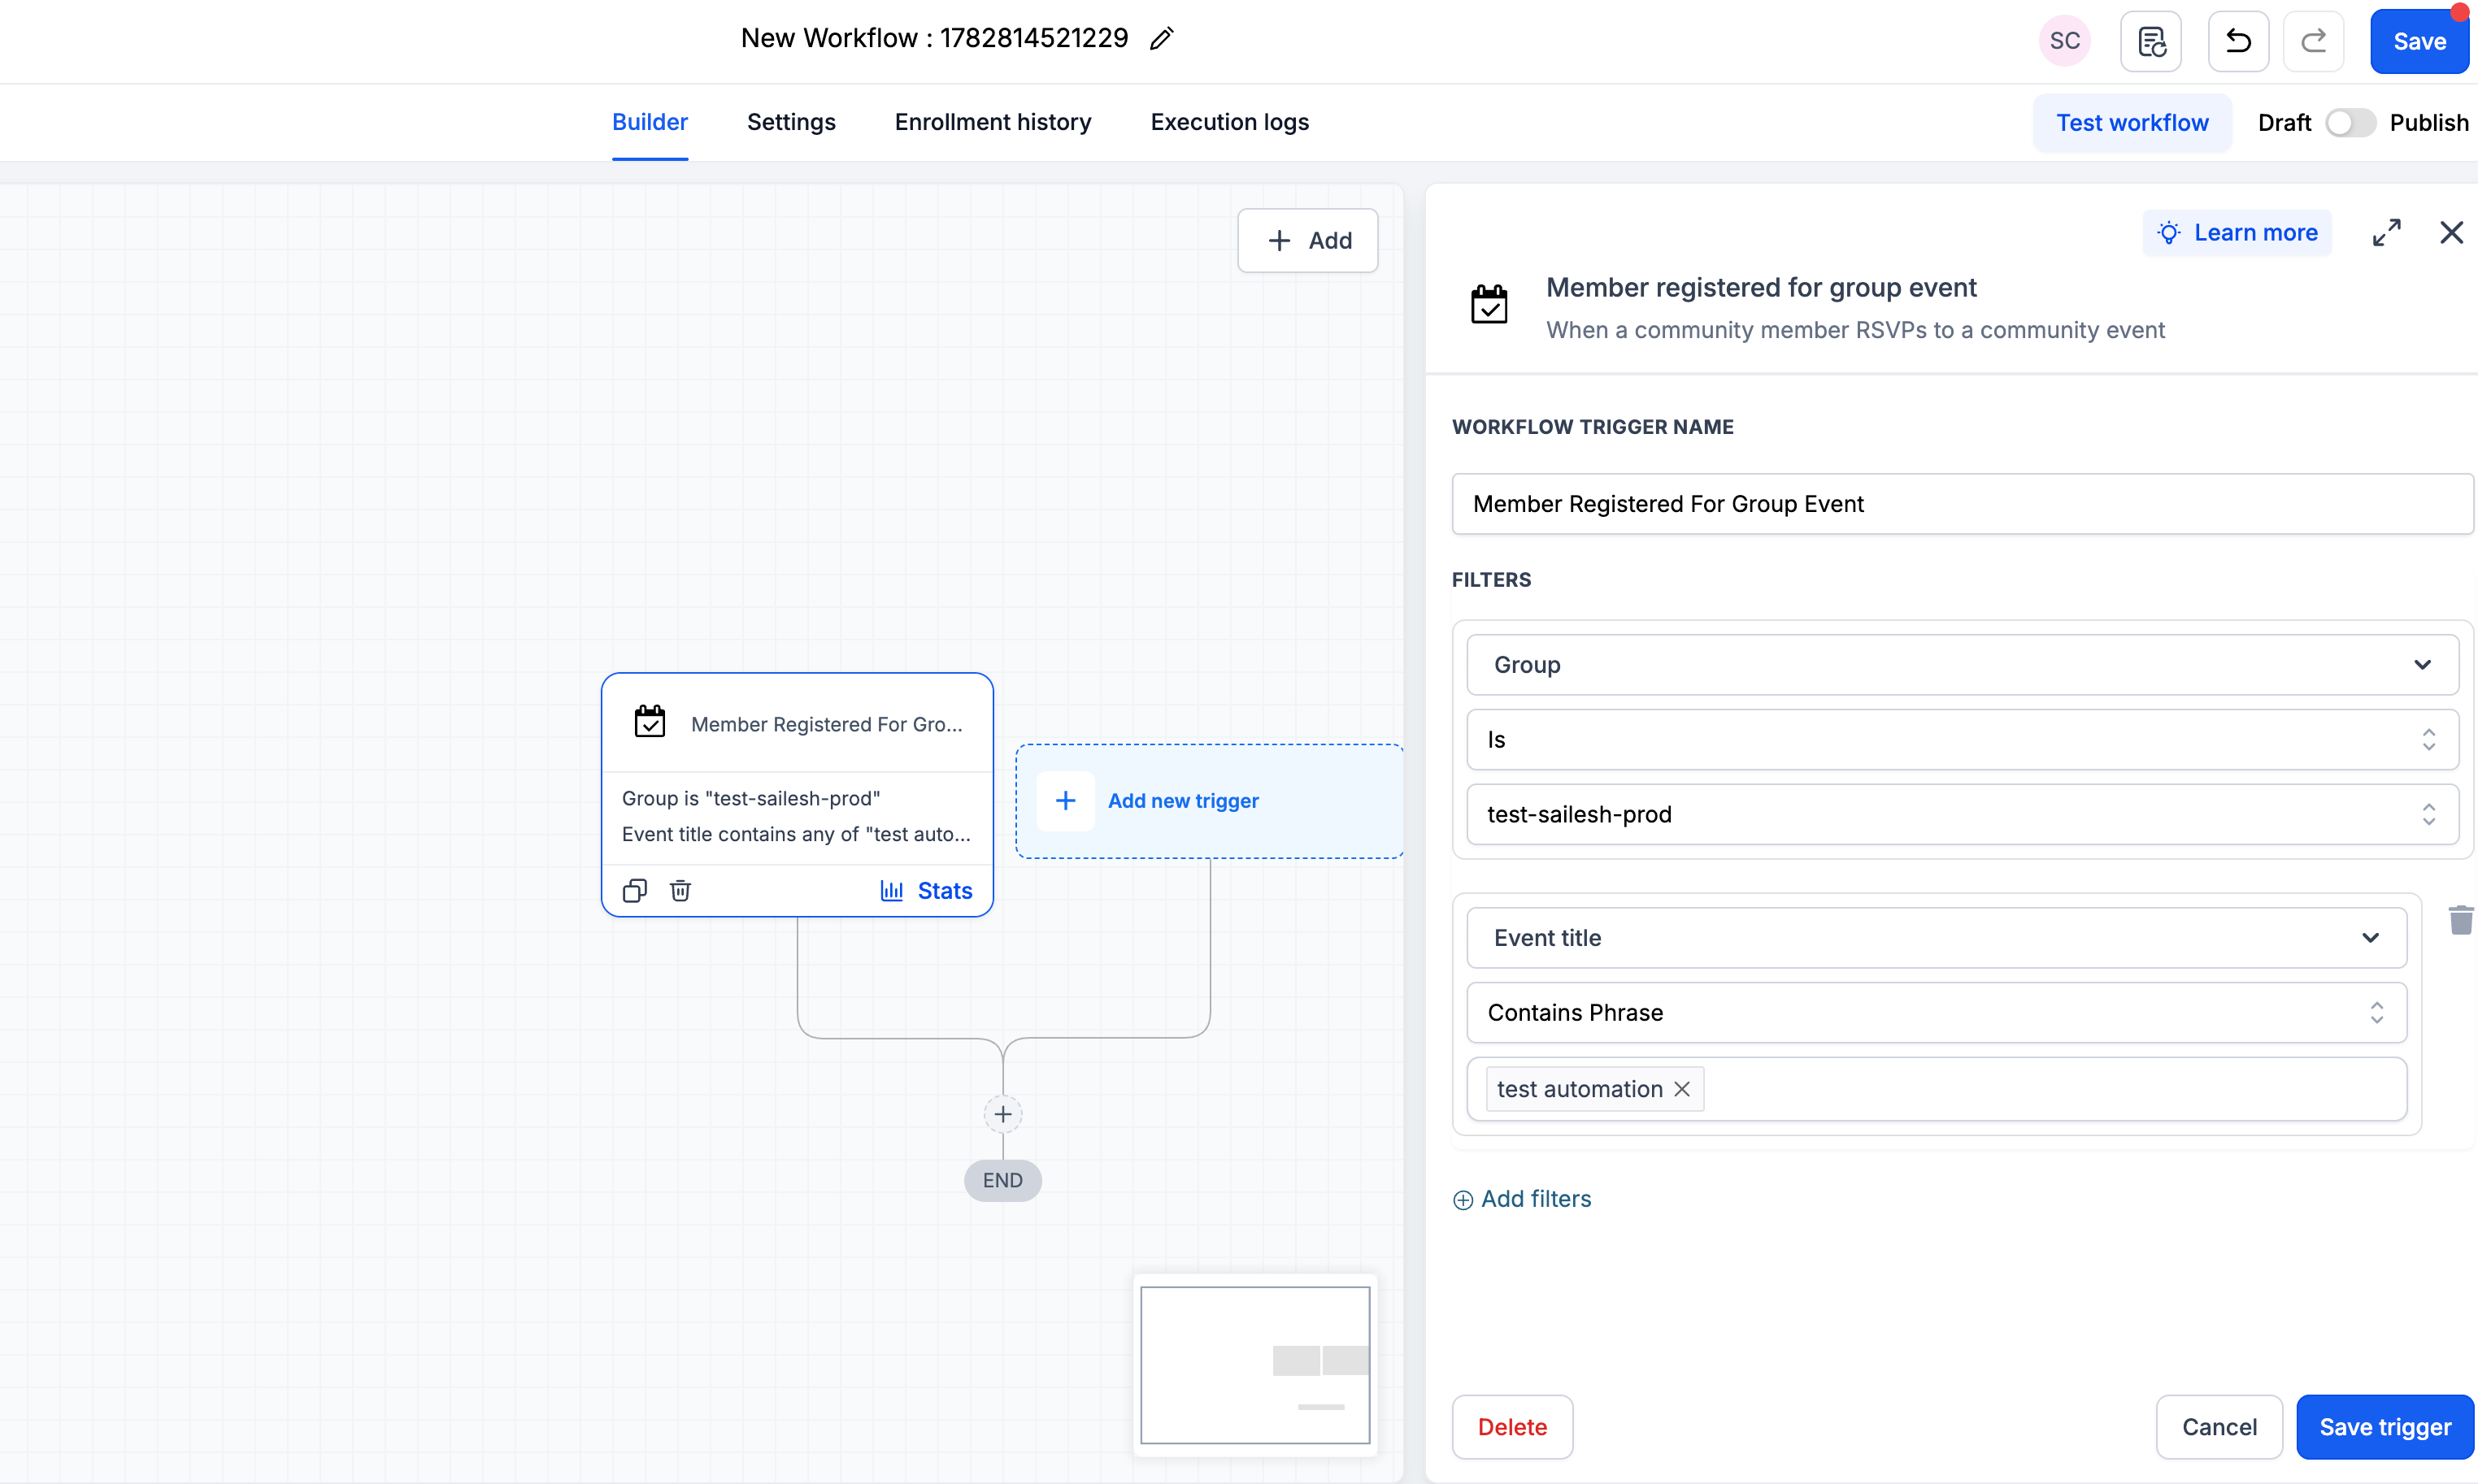Viewport: 2478px width, 1484px height.
Task: Open the Group filter dropdown
Action: tap(1962, 665)
